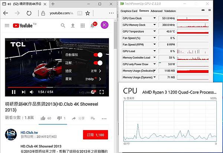Expand GPU Load sensor dropdown
This screenshot has height=153, width=223.
(155, 51)
